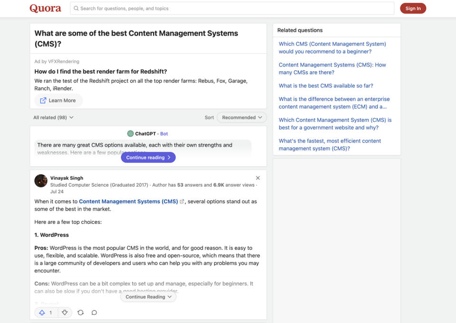Viewport: 456px width, 323px height.
Task: Expand answer with Continue Reading
Action: pyautogui.click(x=148, y=297)
